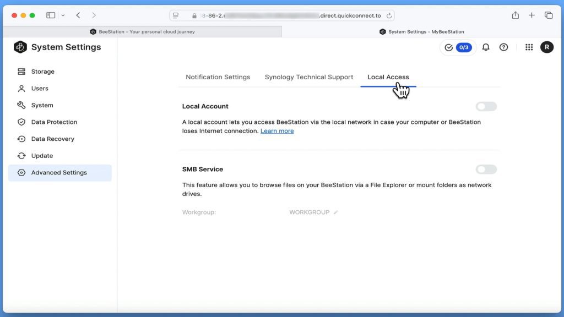Click the WORKGROUP value text

pyautogui.click(x=310, y=212)
